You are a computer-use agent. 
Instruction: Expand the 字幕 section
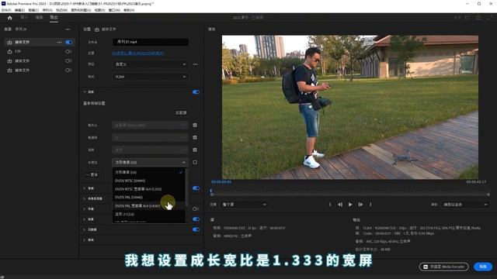(x=85, y=208)
